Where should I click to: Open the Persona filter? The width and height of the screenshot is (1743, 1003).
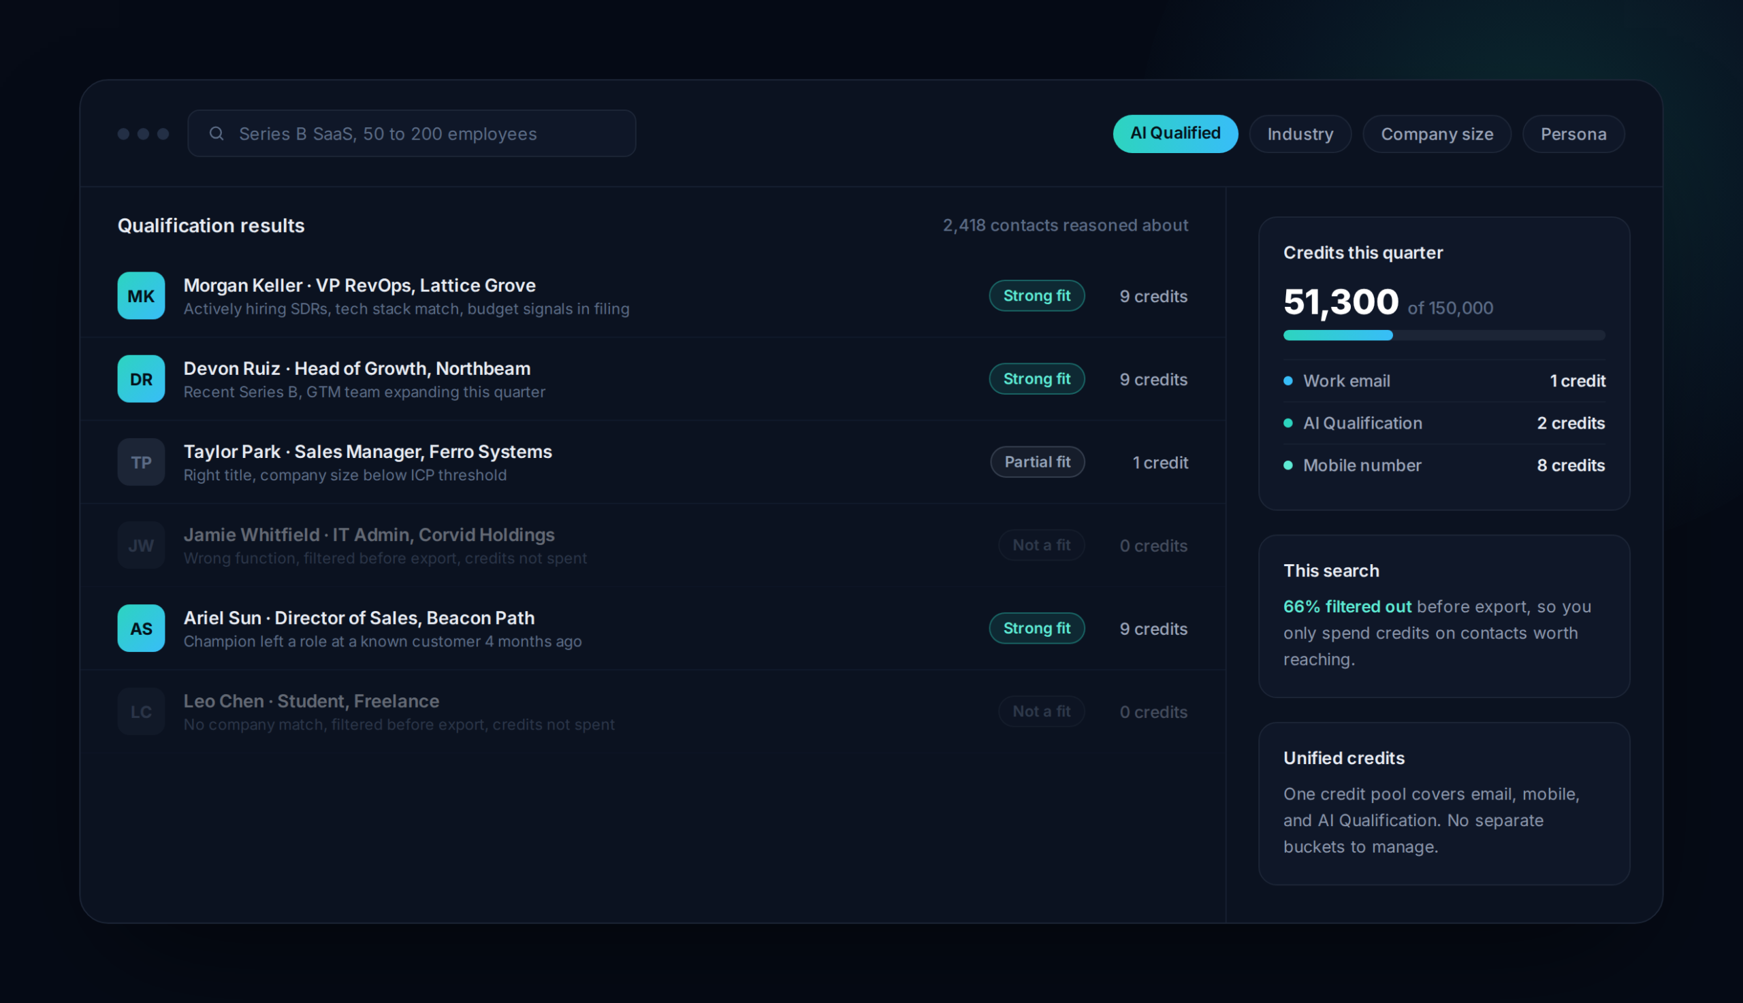coord(1573,133)
